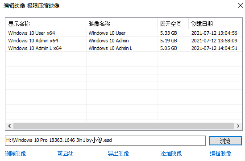245x161 pixels.
Task: Click the horizontal scrollbar right arrow
Action: (238, 126)
